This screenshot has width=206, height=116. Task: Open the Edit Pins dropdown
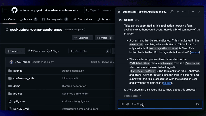(x=82, y=38)
